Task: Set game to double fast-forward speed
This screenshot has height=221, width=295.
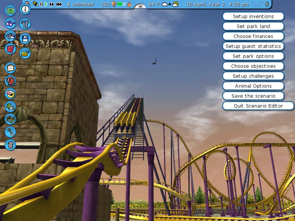Action: 52,4
